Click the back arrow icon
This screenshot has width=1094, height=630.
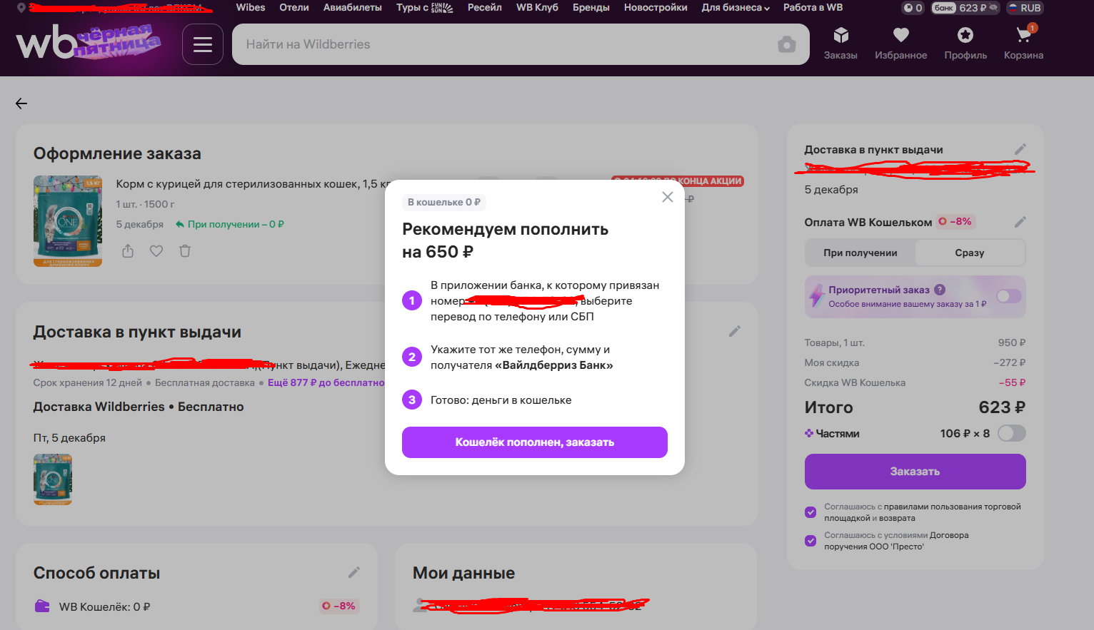[x=21, y=103]
